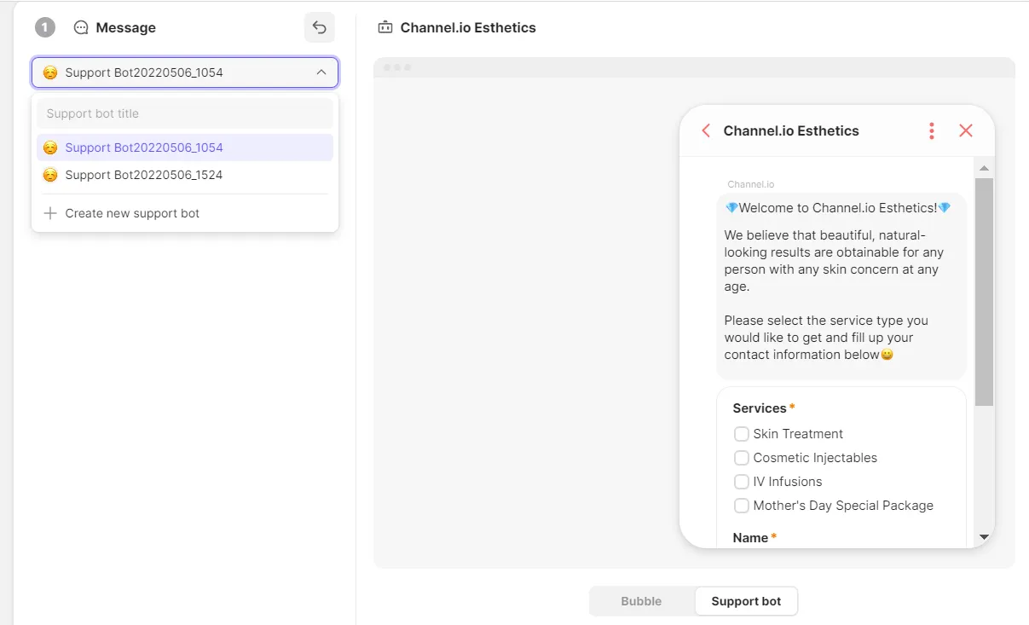Click the chat preview scrollbar down arrow
This screenshot has height=625, width=1029.
coord(984,537)
